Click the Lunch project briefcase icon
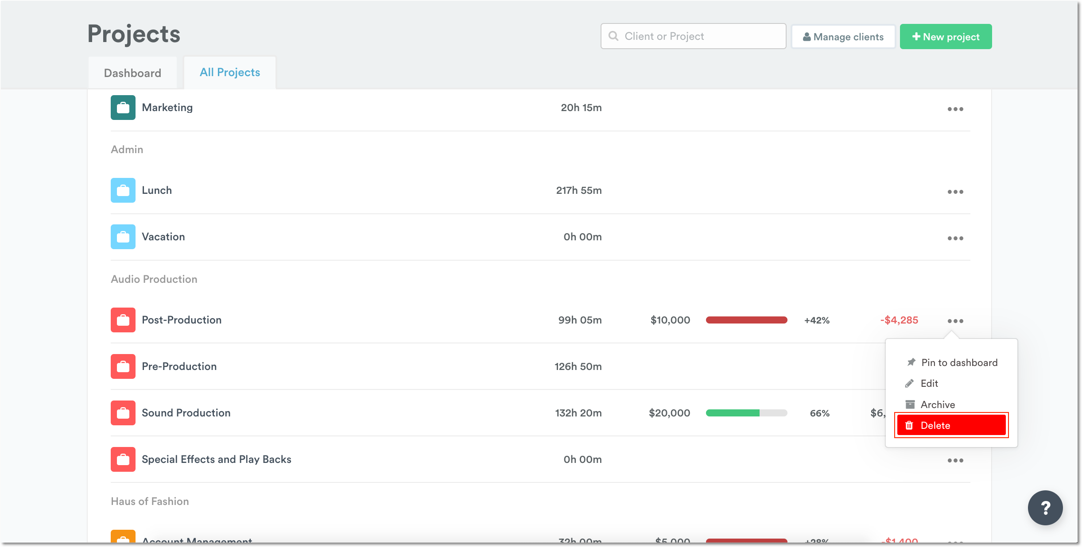 [123, 190]
